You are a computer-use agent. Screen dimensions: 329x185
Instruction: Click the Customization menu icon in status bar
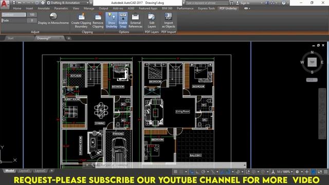tap(325, 172)
